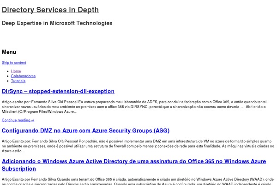Go to the Home menu item
The image size is (277, 185).
tap(16, 71)
